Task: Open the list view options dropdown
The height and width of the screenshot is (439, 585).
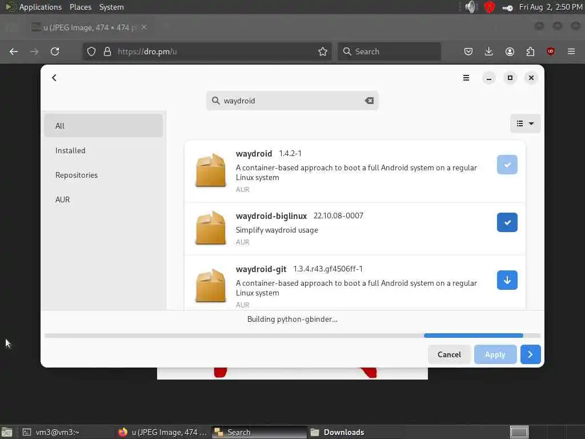Action: [x=525, y=123]
